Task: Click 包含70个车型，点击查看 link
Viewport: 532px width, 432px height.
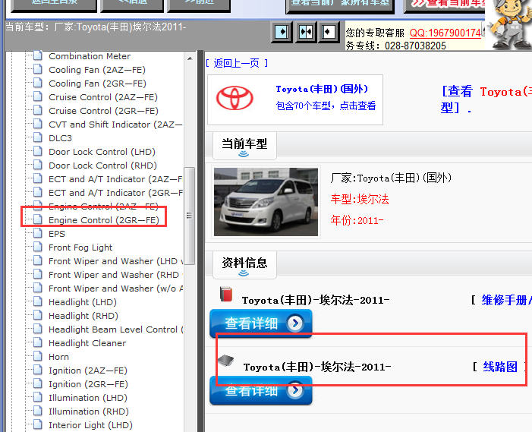Action: pos(326,106)
